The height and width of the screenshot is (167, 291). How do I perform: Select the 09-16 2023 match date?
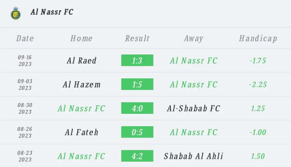click(25, 61)
